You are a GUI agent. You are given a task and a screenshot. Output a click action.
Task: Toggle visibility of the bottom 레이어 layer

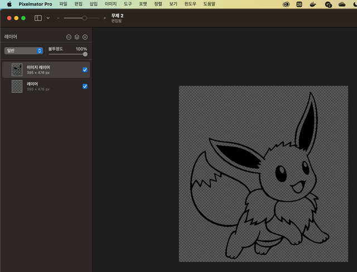click(85, 86)
